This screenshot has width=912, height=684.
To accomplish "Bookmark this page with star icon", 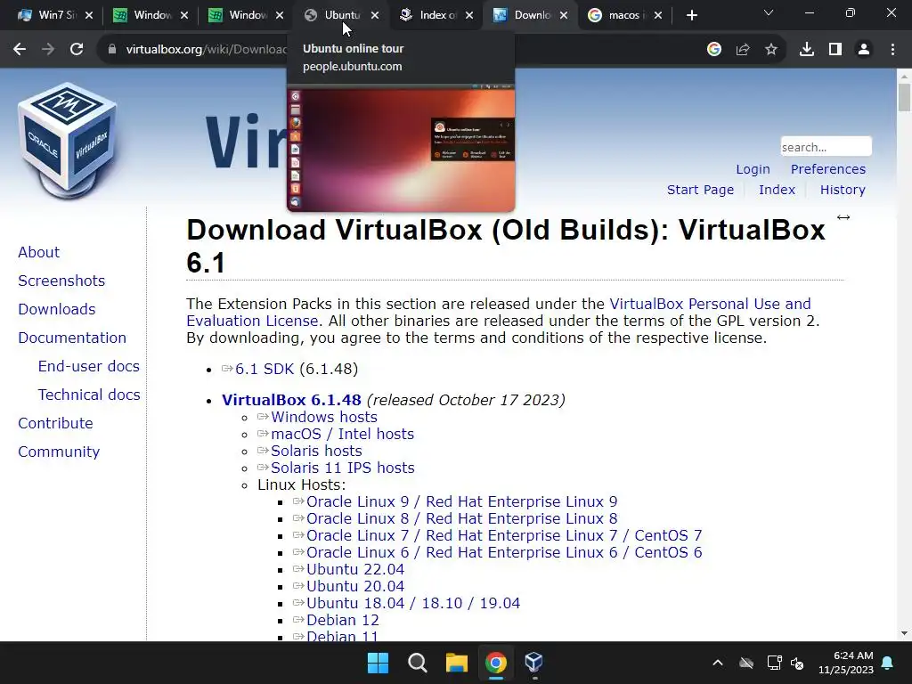I will pyautogui.click(x=771, y=50).
